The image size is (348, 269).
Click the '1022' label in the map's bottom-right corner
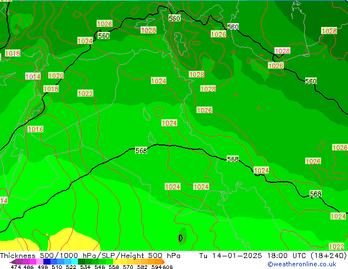(336, 246)
